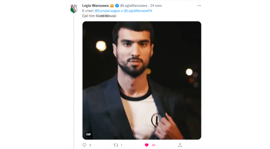Open the @LegiaWarsawEN mention link
The width and height of the screenshot is (270, 149).
[138, 11]
